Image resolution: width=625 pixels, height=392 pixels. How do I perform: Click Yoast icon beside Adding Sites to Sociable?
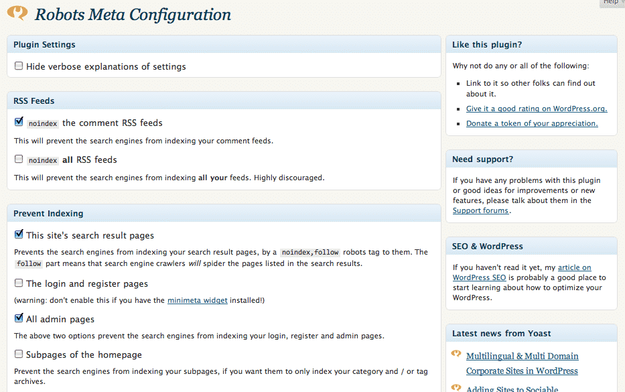(456, 387)
